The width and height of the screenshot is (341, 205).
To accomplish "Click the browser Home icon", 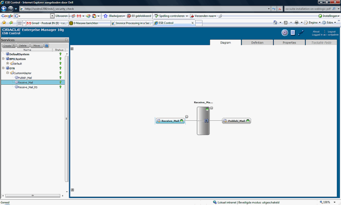I will pos(275,22).
